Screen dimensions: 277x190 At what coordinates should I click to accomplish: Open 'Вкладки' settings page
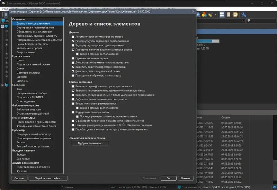(21, 154)
